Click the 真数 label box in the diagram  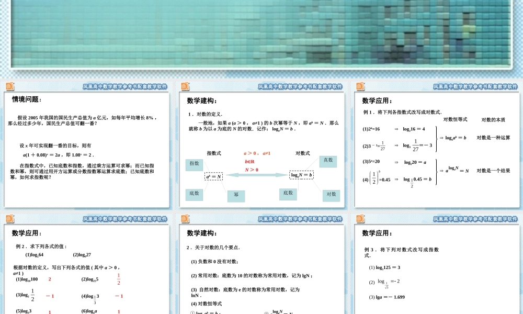(327, 161)
